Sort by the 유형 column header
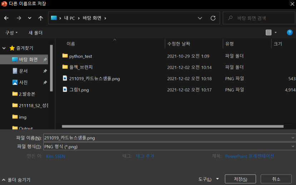 coord(230,44)
